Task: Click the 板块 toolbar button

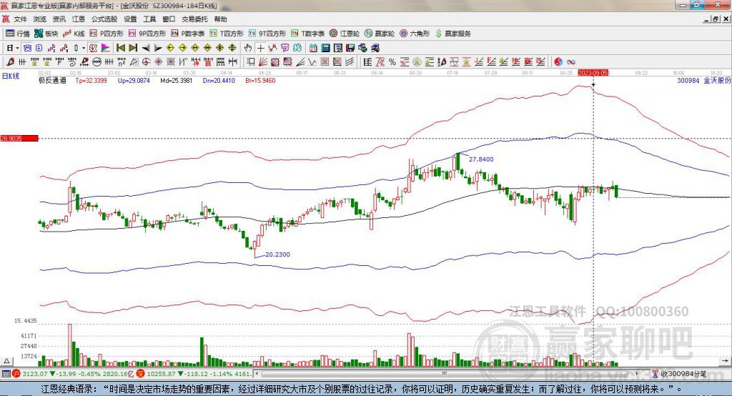Action: [46, 34]
